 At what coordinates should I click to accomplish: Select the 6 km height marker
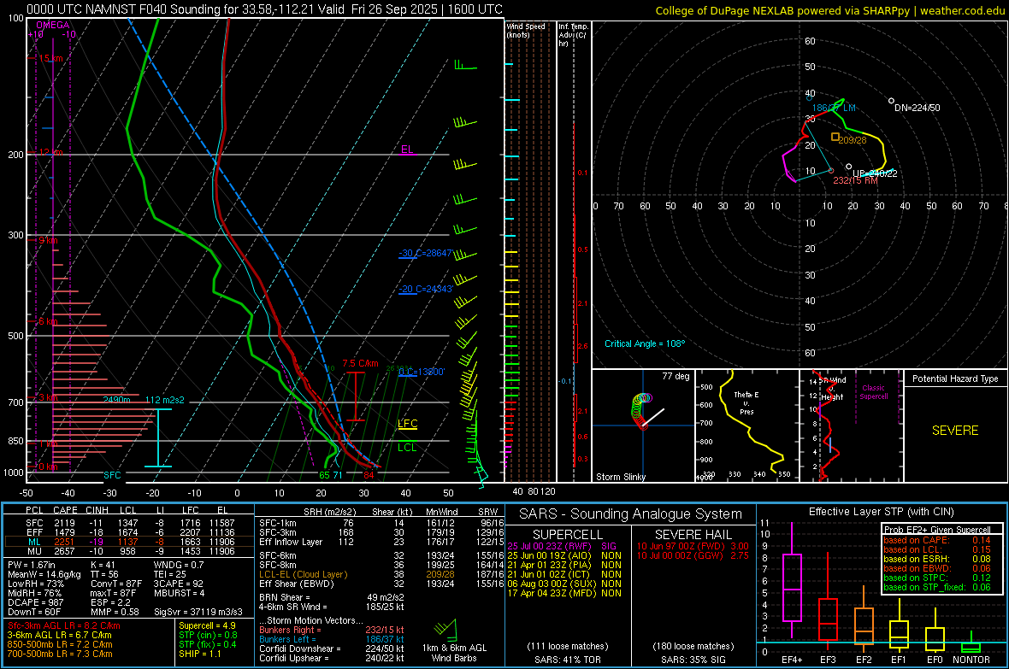pyautogui.click(x=48, y=321)
